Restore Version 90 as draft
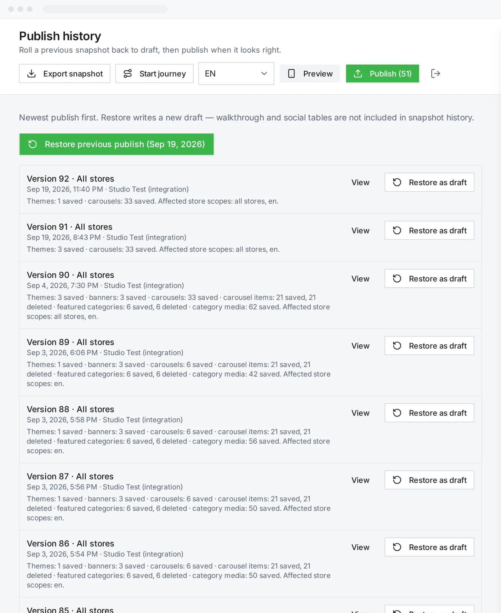501x613 pixels. (429, 279)
